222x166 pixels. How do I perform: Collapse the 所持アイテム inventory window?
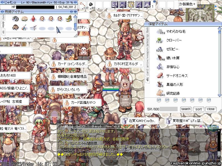[x=72, y=12]
